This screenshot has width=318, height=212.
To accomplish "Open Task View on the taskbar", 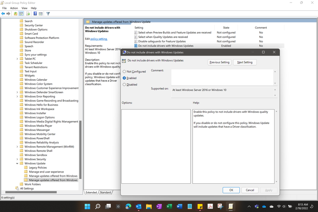I will pyautogui.click(x=108, y=206).
